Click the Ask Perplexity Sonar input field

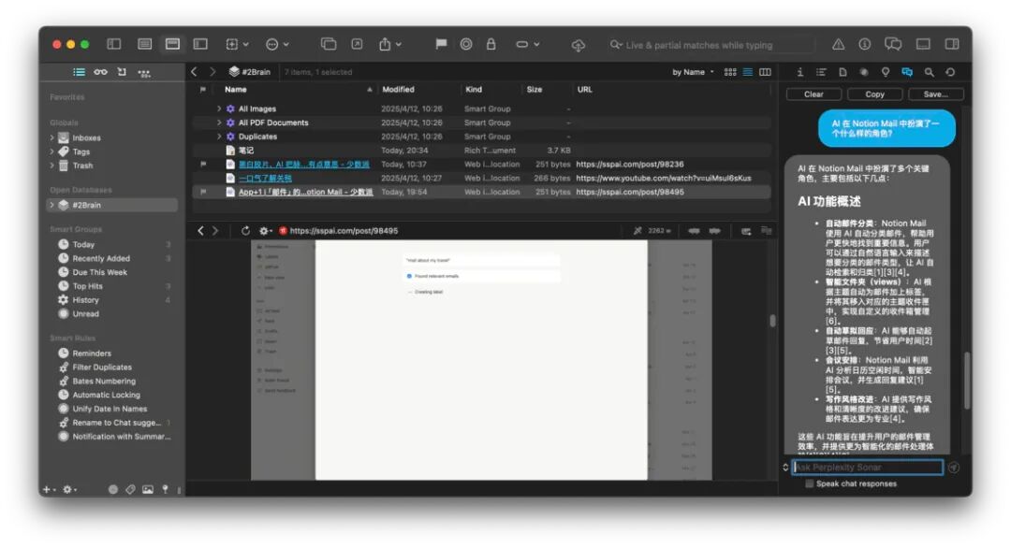867,468
